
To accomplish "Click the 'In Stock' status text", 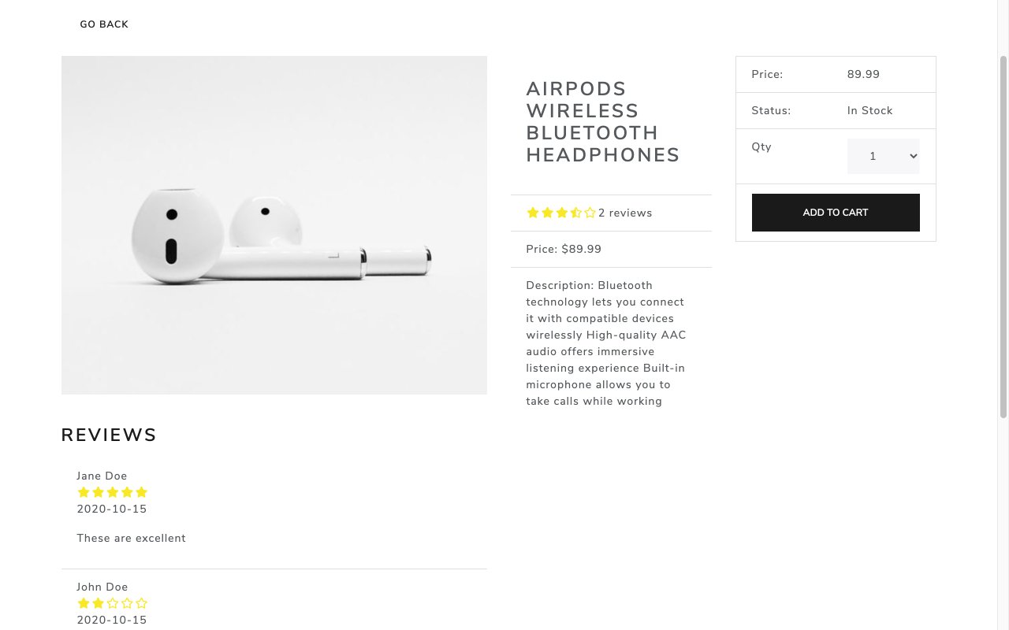I will [x=869, y=110].
